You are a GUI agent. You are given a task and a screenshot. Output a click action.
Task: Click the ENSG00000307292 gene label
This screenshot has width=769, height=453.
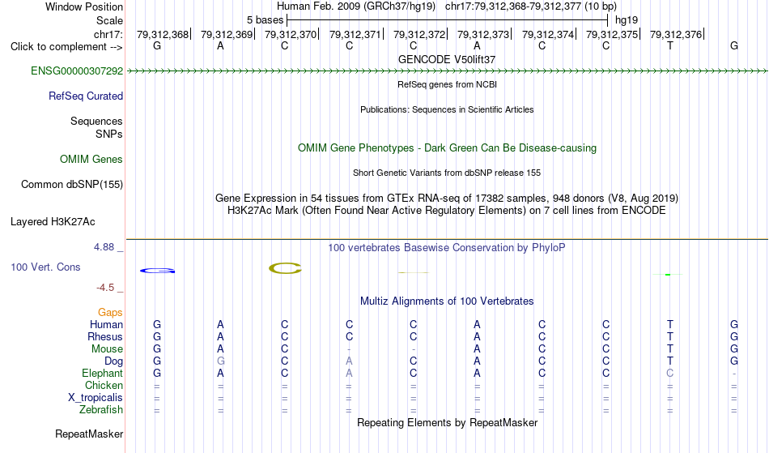(x=77, y=71)
